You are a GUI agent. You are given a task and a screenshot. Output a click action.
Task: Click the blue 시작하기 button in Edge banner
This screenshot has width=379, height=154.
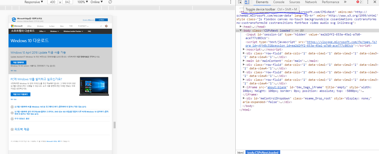pyautogui.click(x=101, y=20)
